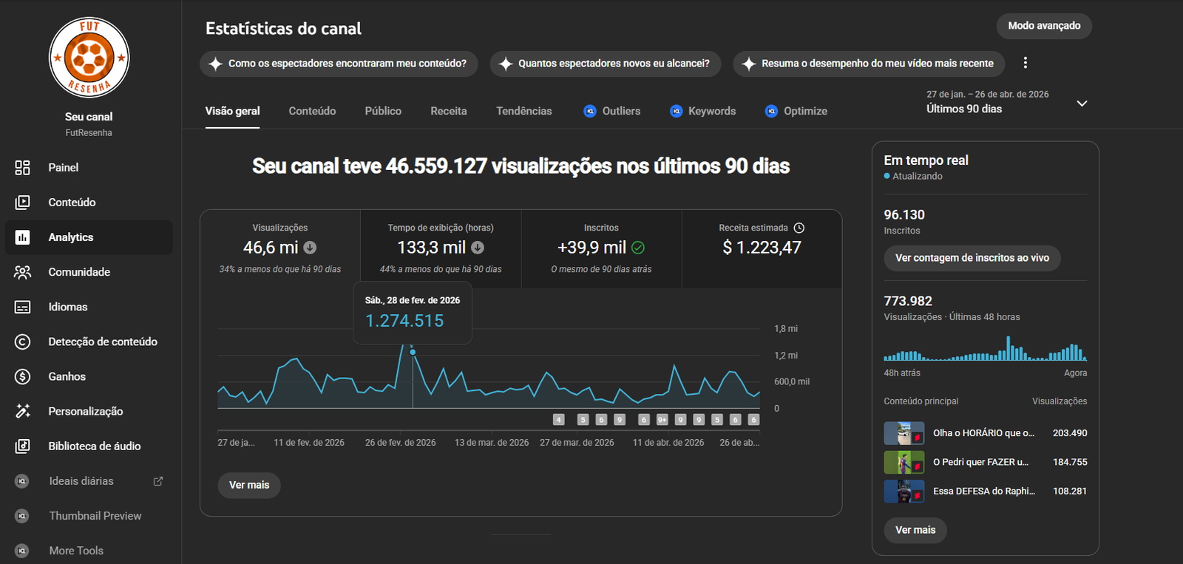Click the highlighted data point on chart
Viewport: 1183px width, 564px height.
413,352
